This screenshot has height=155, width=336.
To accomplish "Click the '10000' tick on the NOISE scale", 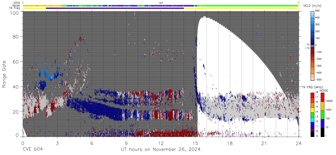I will pyautogui.click(x=329, y=101).
